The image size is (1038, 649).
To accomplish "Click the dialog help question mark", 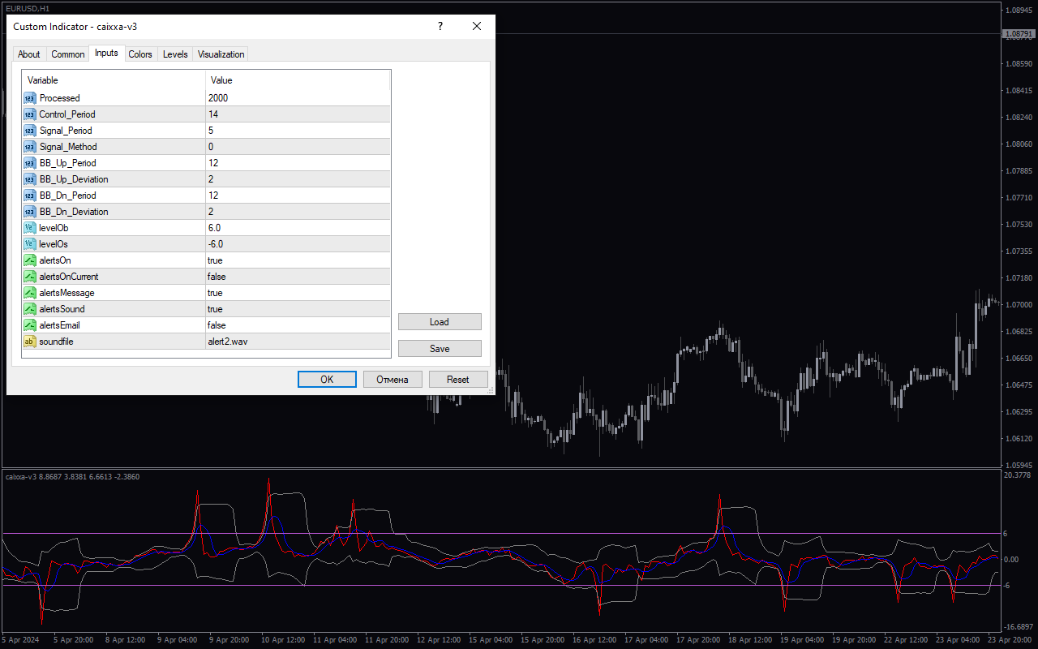I will coord(440,26).
